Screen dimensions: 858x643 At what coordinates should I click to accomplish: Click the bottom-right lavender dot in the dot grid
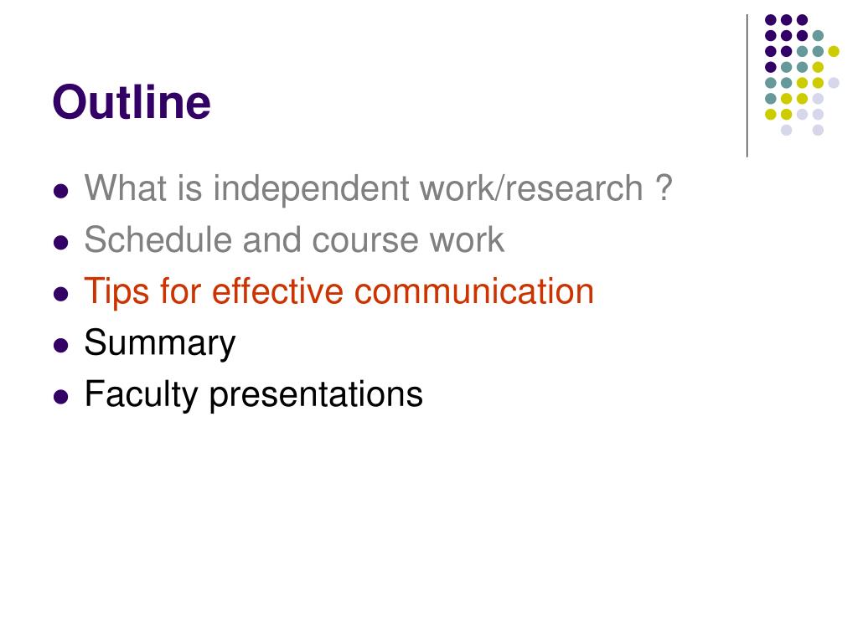coord(818,130)
